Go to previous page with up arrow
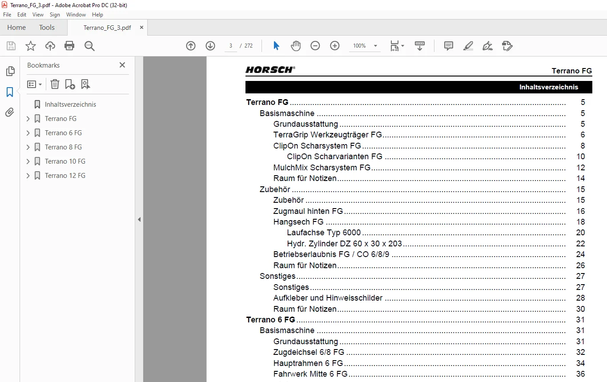 (191, 46)
